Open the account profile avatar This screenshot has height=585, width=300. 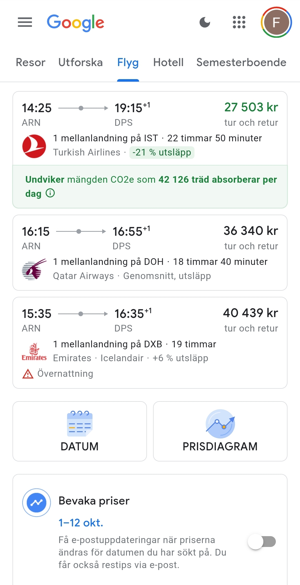(276, 22)
